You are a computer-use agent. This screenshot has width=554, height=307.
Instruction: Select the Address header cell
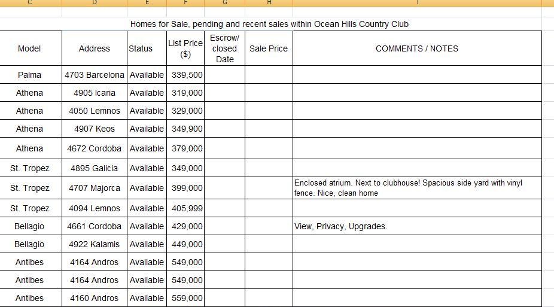click(95, 48)
